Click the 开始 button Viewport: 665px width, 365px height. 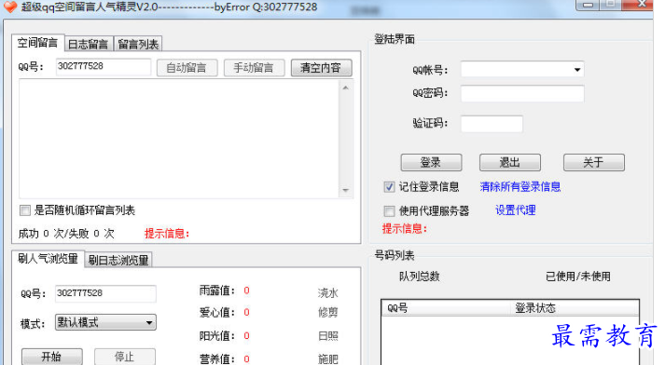[x=51, y=357]
